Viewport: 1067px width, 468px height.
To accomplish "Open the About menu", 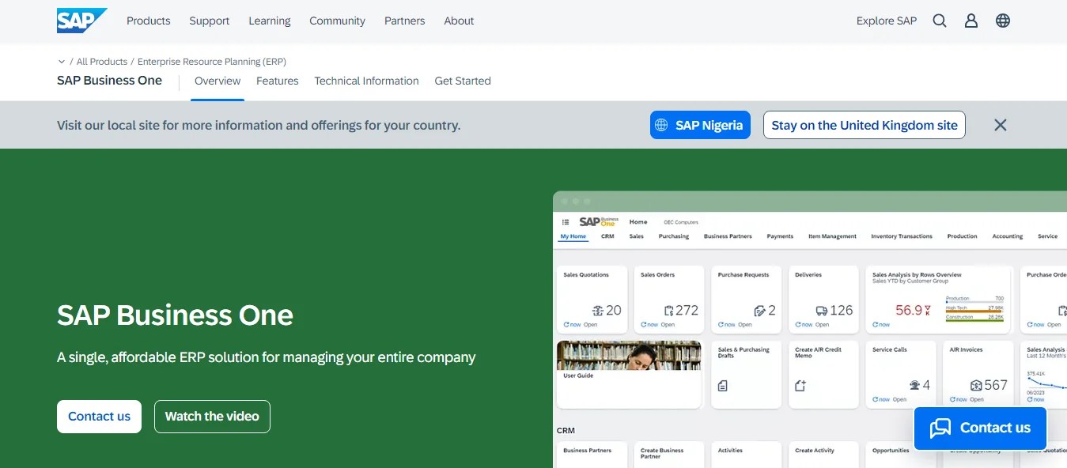I will (x=459, y=21).
